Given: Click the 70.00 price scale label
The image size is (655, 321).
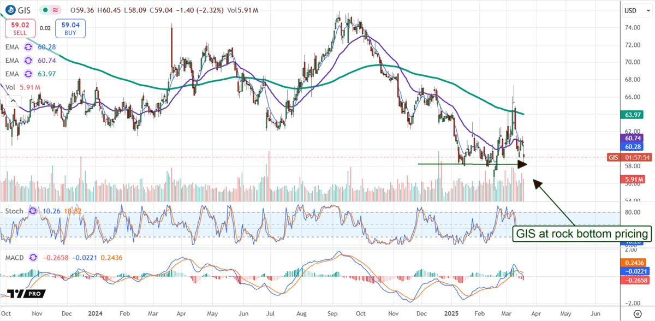Looking at the screenshot, I should pos(632,62).
